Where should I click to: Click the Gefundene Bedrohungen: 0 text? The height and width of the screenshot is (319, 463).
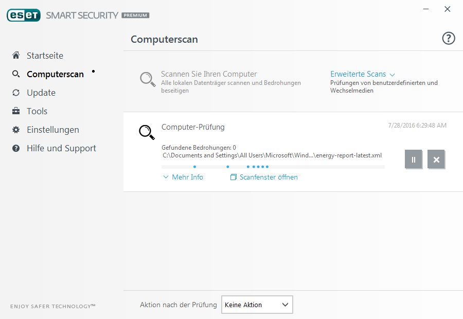(x=199, y=147)
